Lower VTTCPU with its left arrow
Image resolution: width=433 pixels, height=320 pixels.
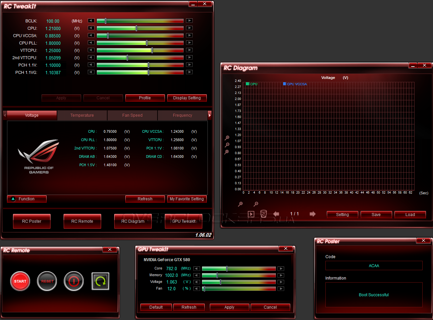(91, 50)
